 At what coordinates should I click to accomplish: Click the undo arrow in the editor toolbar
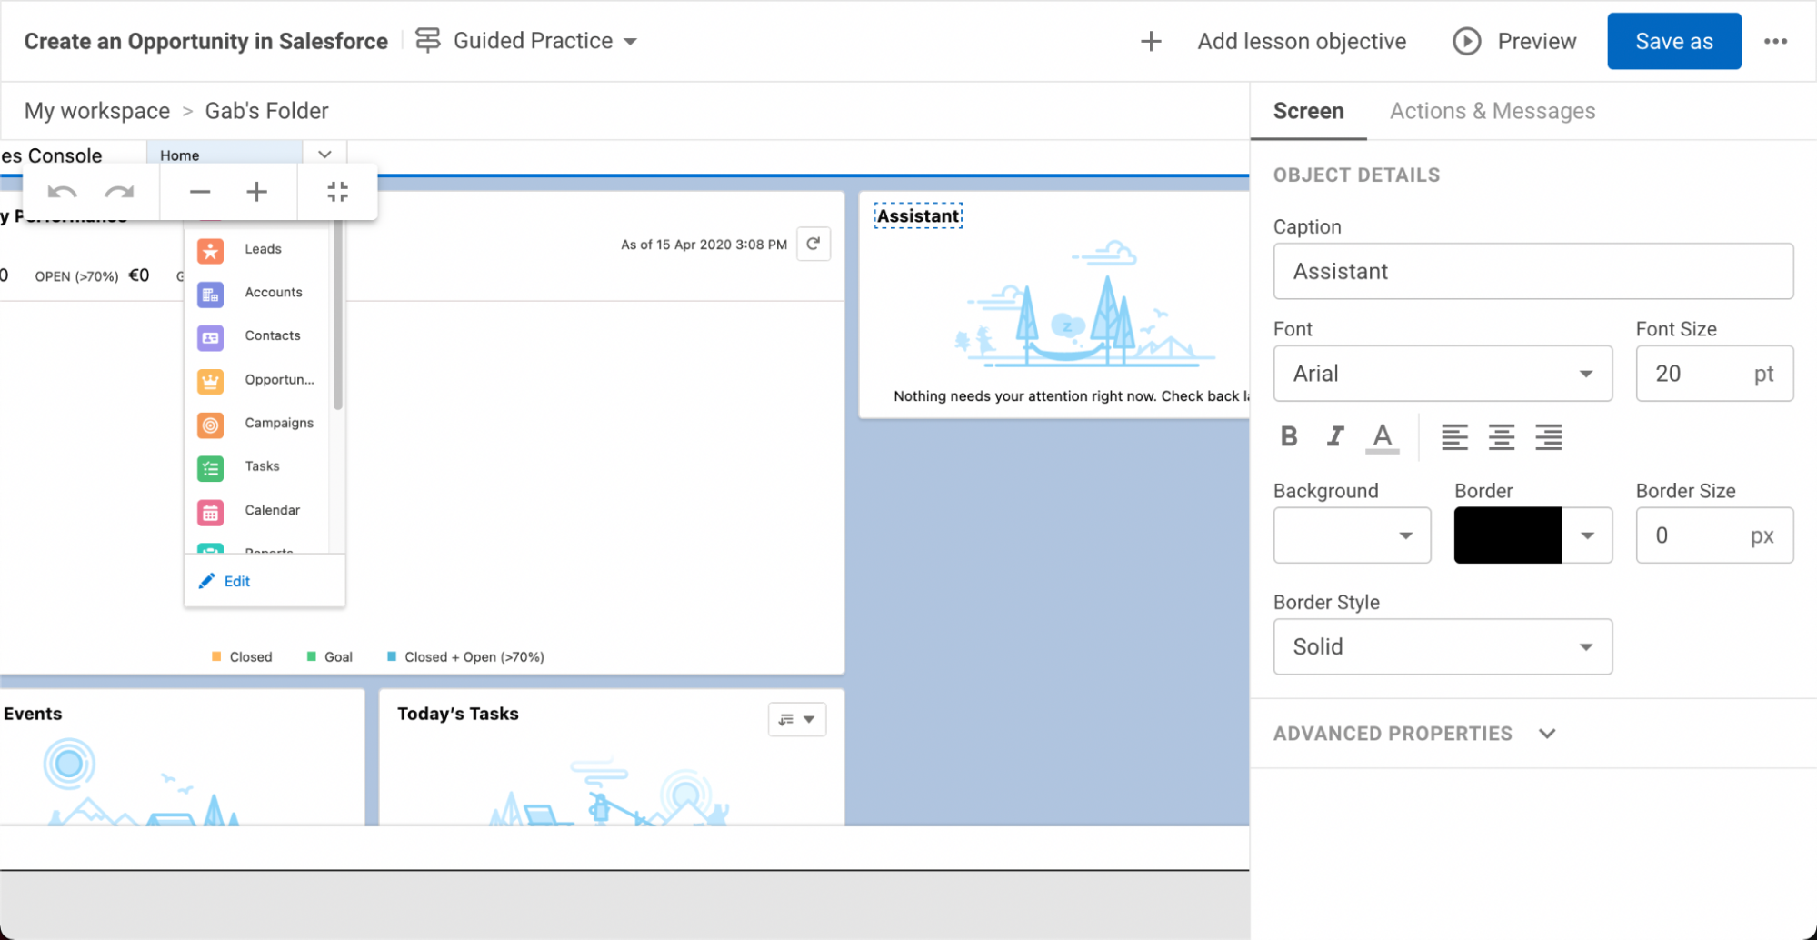point(61,191)
